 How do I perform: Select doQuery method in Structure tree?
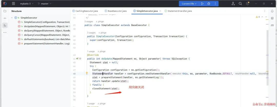(x=47, y=31)
